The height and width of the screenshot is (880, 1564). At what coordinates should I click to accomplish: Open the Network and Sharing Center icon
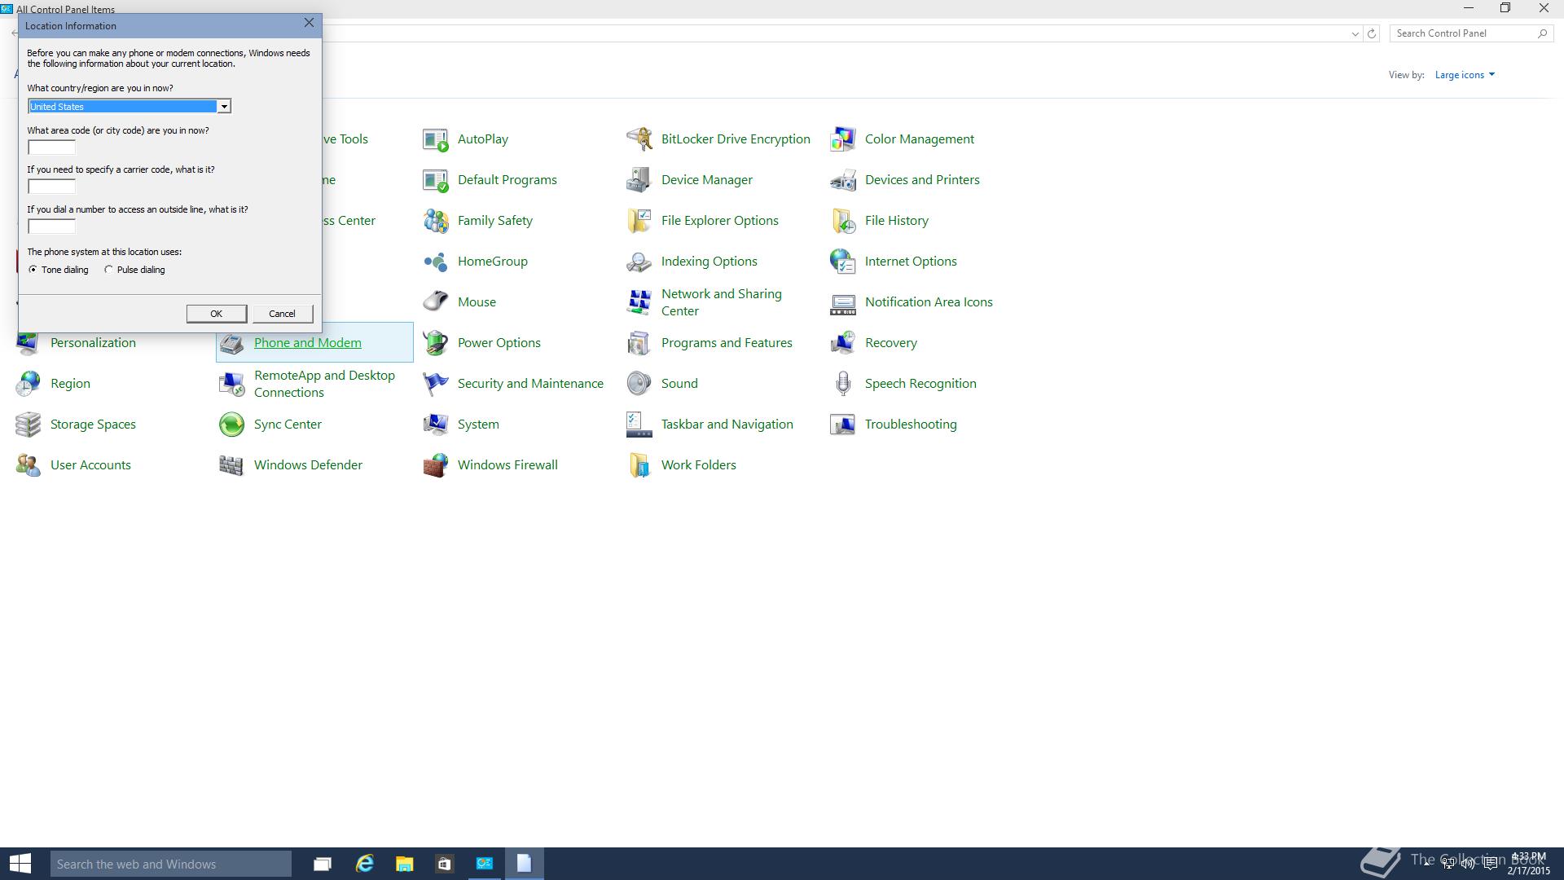(x=639, y=302)
